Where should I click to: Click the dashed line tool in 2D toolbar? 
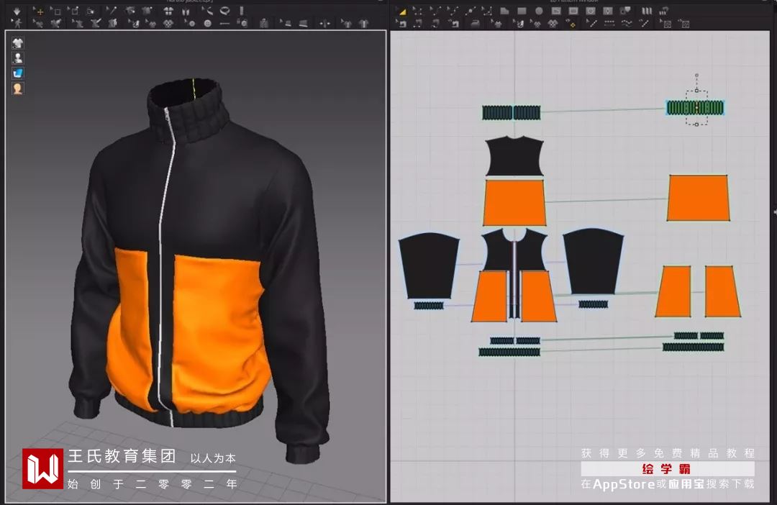pyautogui.click(x=609, y=23)
